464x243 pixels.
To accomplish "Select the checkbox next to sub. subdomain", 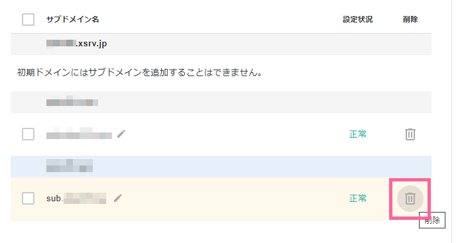I will tap(28, 199).
